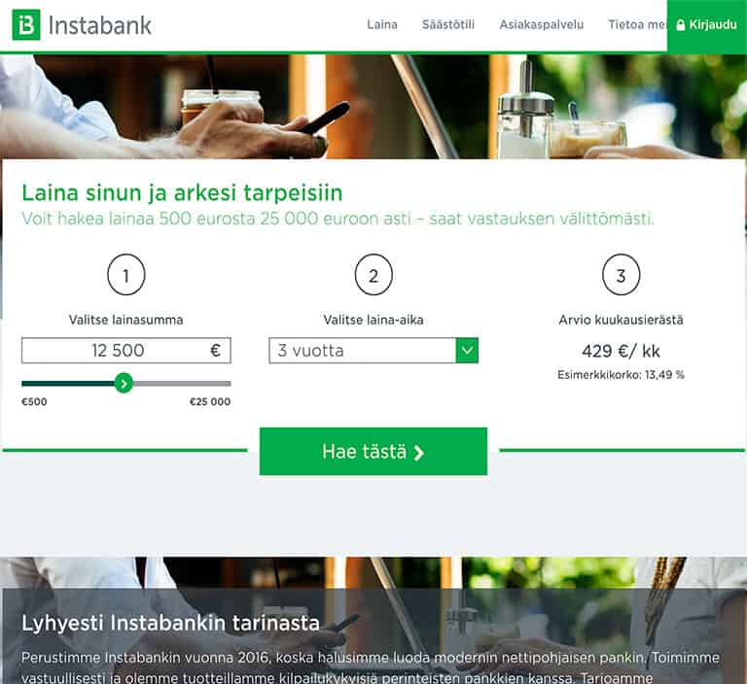Open the Tietoa meistä menu item
Viewport: 747px width, 684px height.
click(637, 24)
